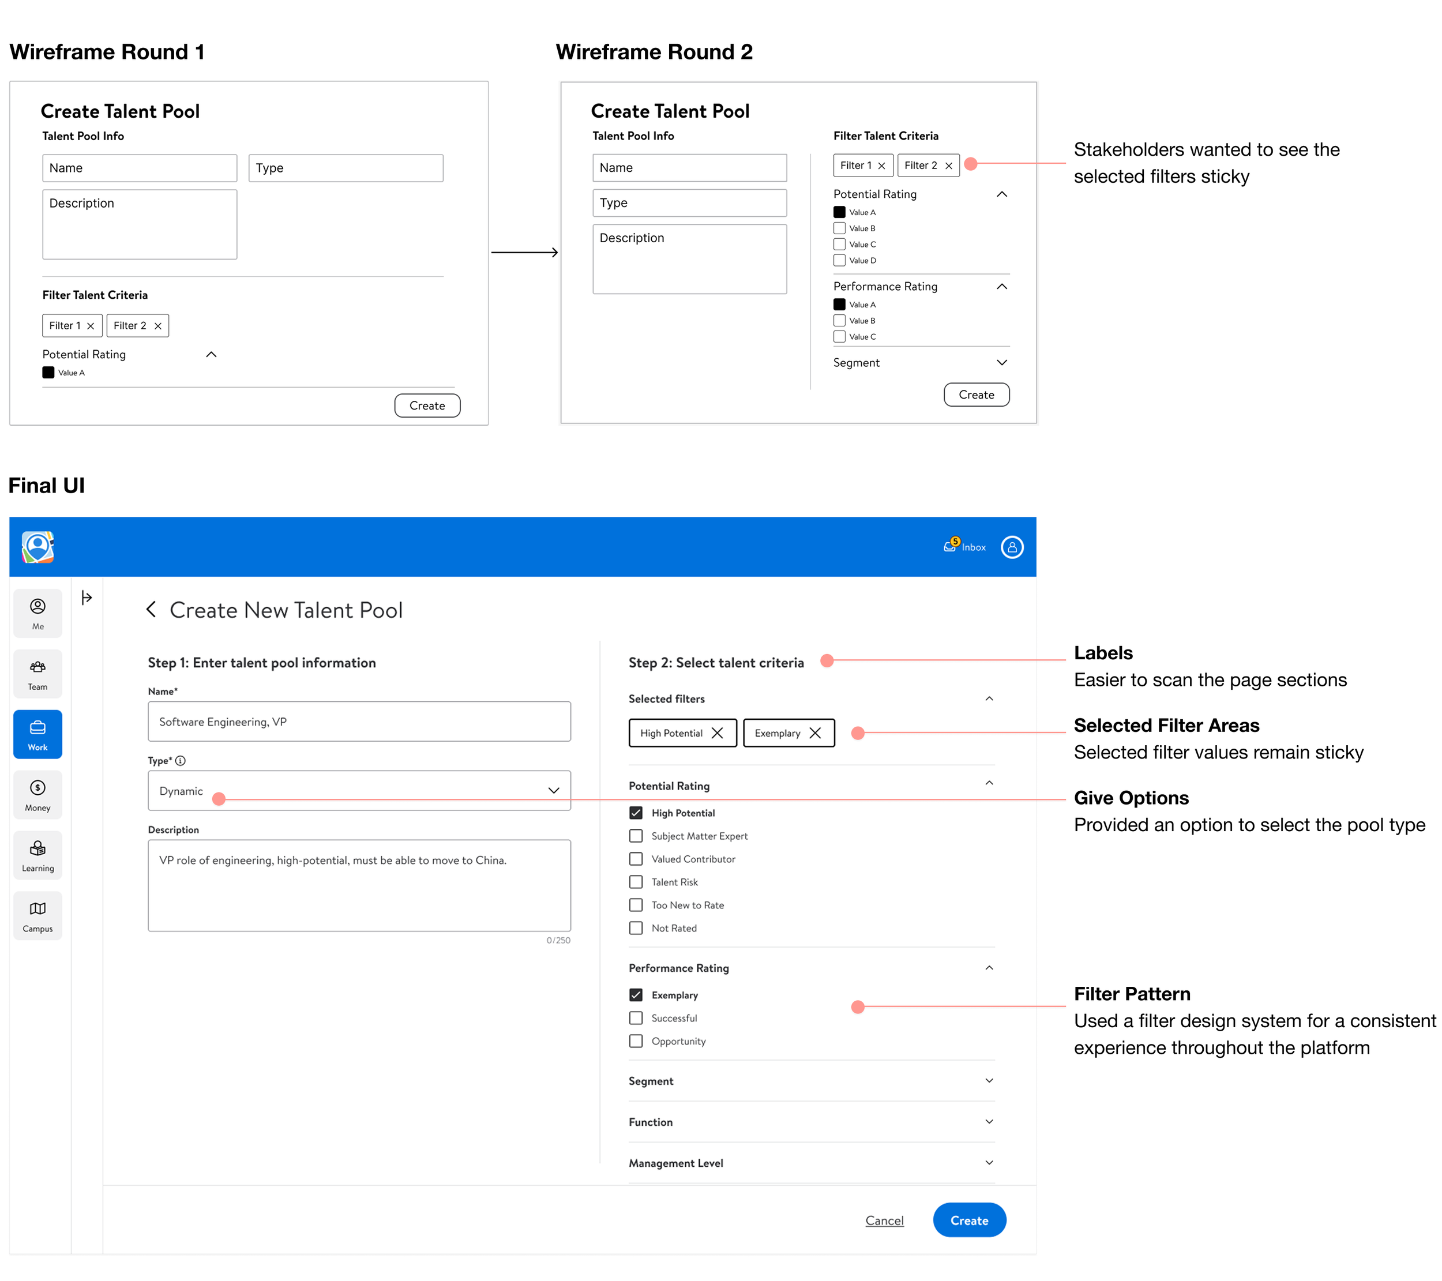Image resolution: width=1442 pixels, height=1281 pixels.
Task: Expand the Segment filter section
Action: point(989,1081)
